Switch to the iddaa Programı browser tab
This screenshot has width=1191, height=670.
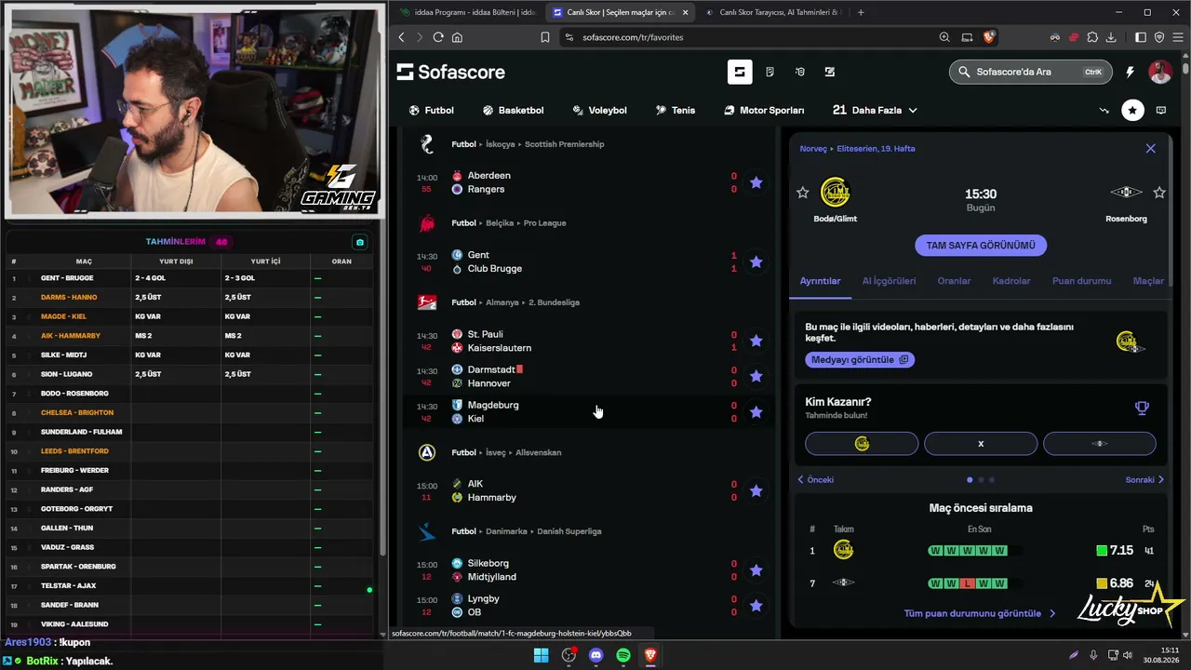click(467, 12)
